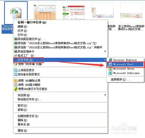Click the rightmost image thumbnail
Screen dimensions: 145x138
(x=131, y=13)
